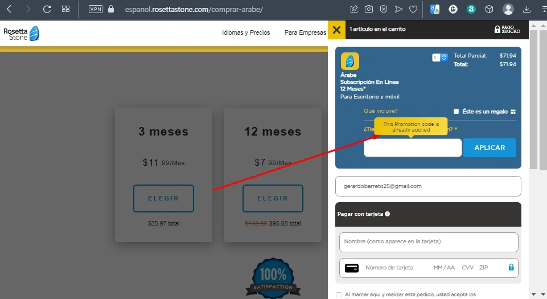Click the send/flow arrow icon

(x=398, y=10)
